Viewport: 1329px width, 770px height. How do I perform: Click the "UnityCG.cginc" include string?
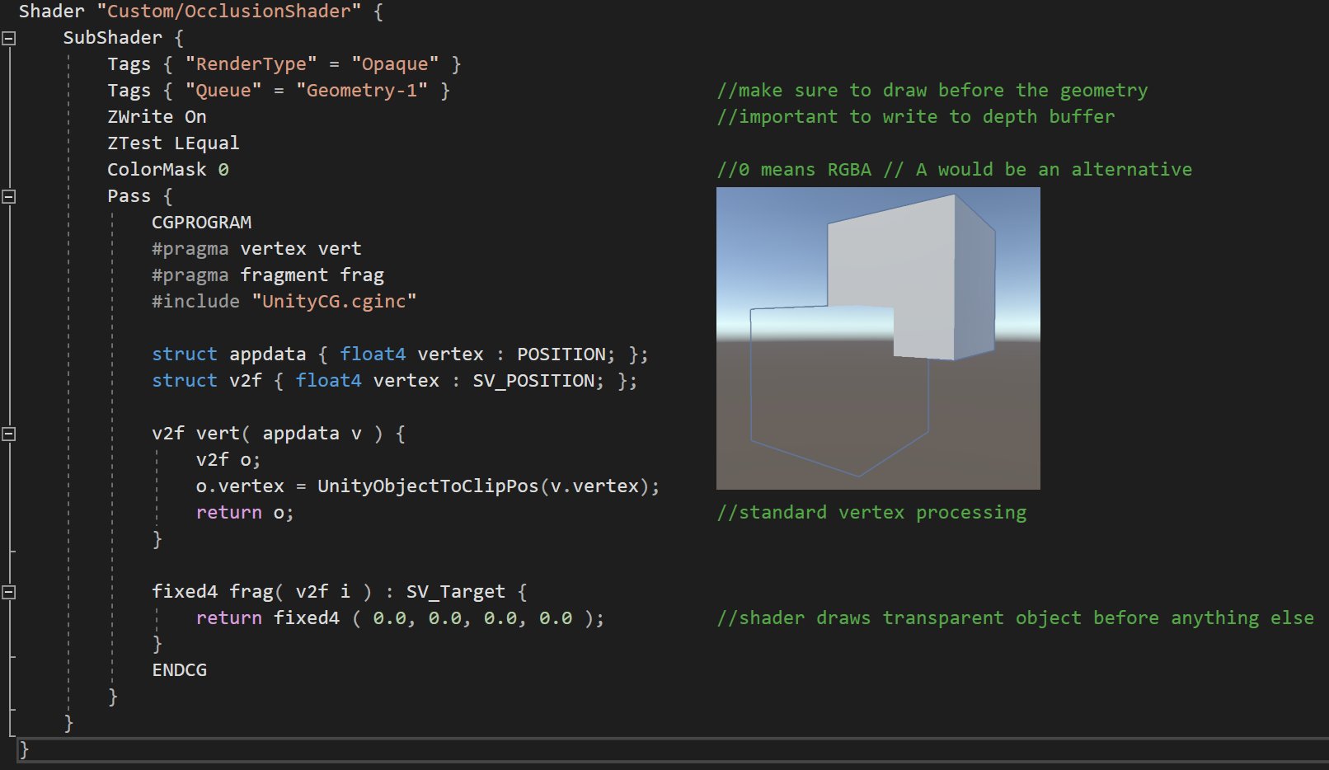(334, 302)
